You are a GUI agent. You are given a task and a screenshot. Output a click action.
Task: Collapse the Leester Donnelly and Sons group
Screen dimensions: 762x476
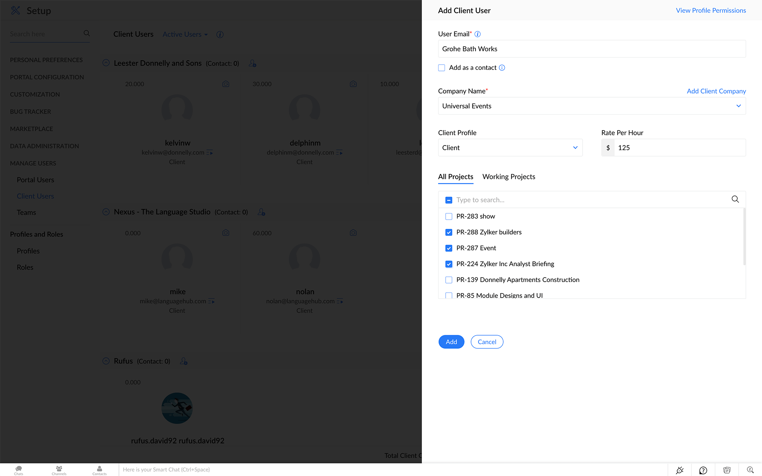[106, 63]
